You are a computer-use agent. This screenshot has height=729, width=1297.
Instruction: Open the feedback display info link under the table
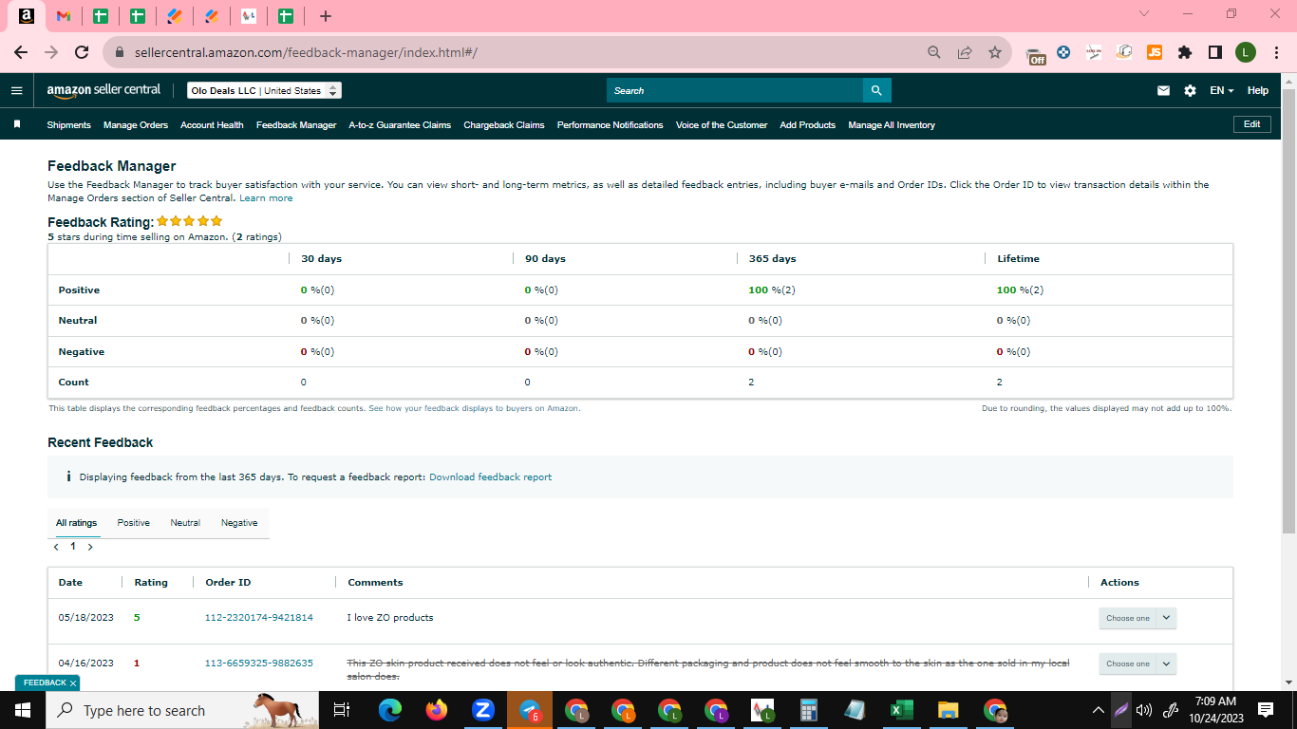click(474, 408)
